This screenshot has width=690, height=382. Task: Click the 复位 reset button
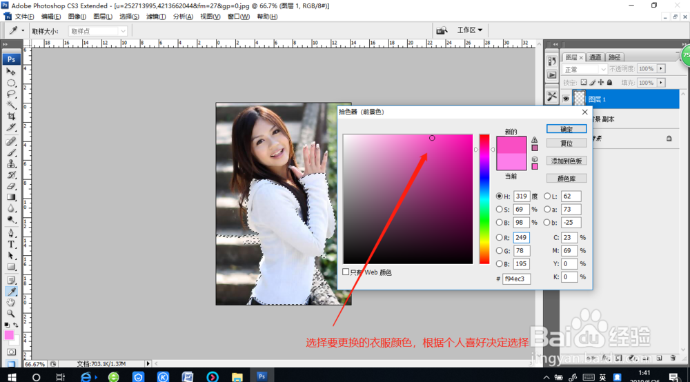pyautogui.click(x=566, y=143)
